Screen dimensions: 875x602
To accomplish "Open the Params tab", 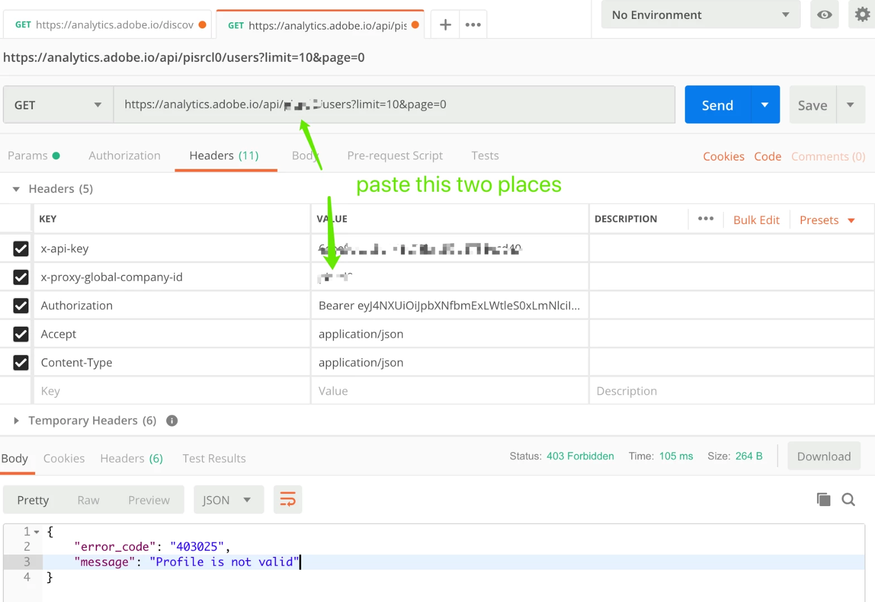I will pos(33,156).
